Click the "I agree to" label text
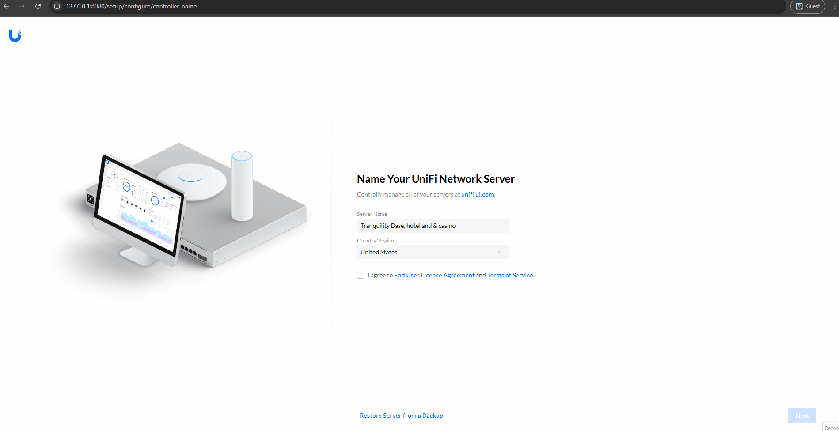The width and height of the screenshot is (839, 431). click(380, 275)
